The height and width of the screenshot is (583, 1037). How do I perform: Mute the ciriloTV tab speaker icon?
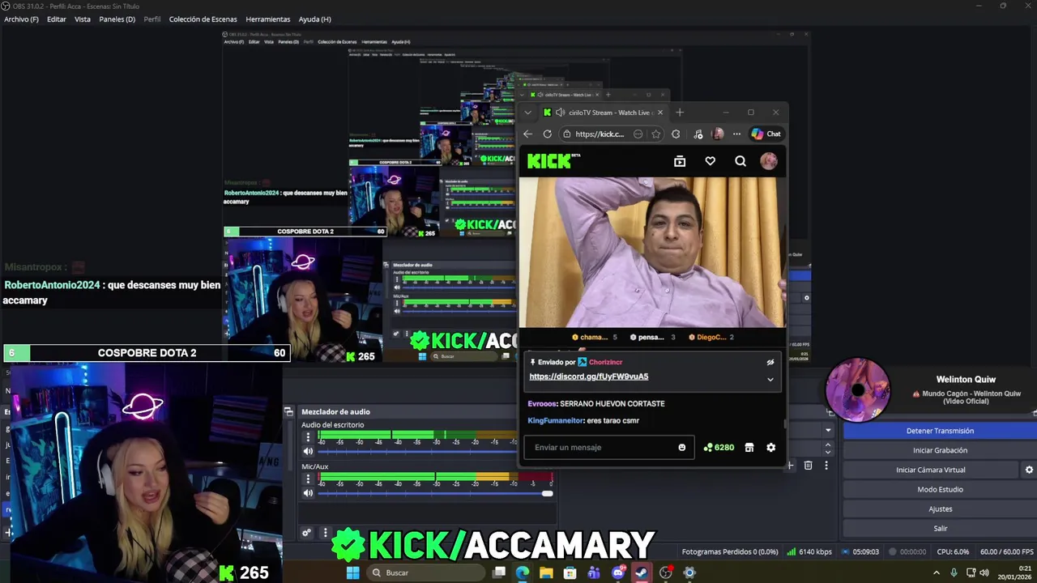tap(560, 113)
